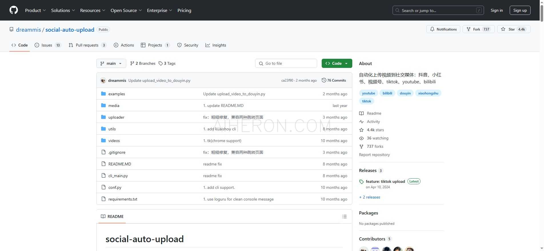Click the book icon next to Readme
This screenshot has width=544, height=251.
pyautogui.click(x=361, y=113)
